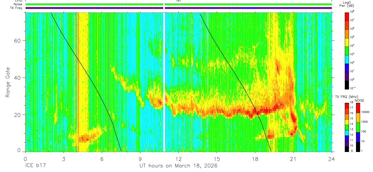Click the green segment of TX FRQ colorbar

(x=347, y=127)
